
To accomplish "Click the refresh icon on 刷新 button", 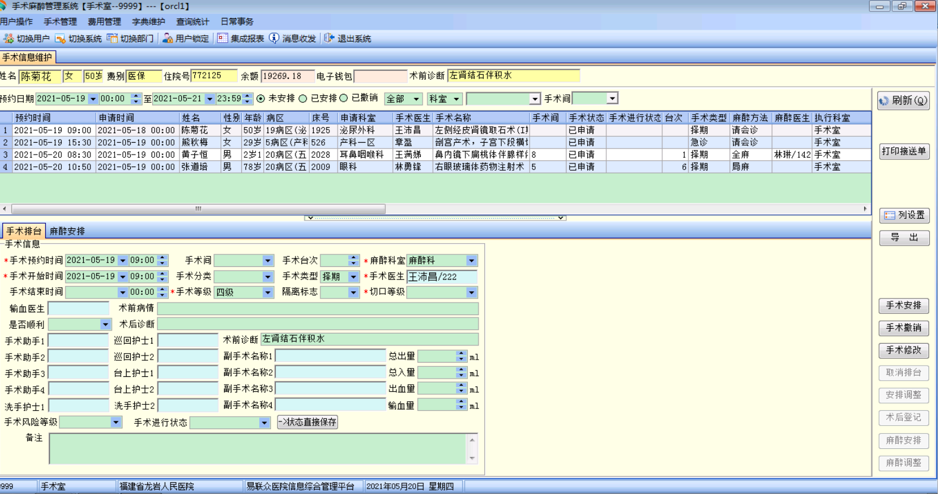I will 885,100.
